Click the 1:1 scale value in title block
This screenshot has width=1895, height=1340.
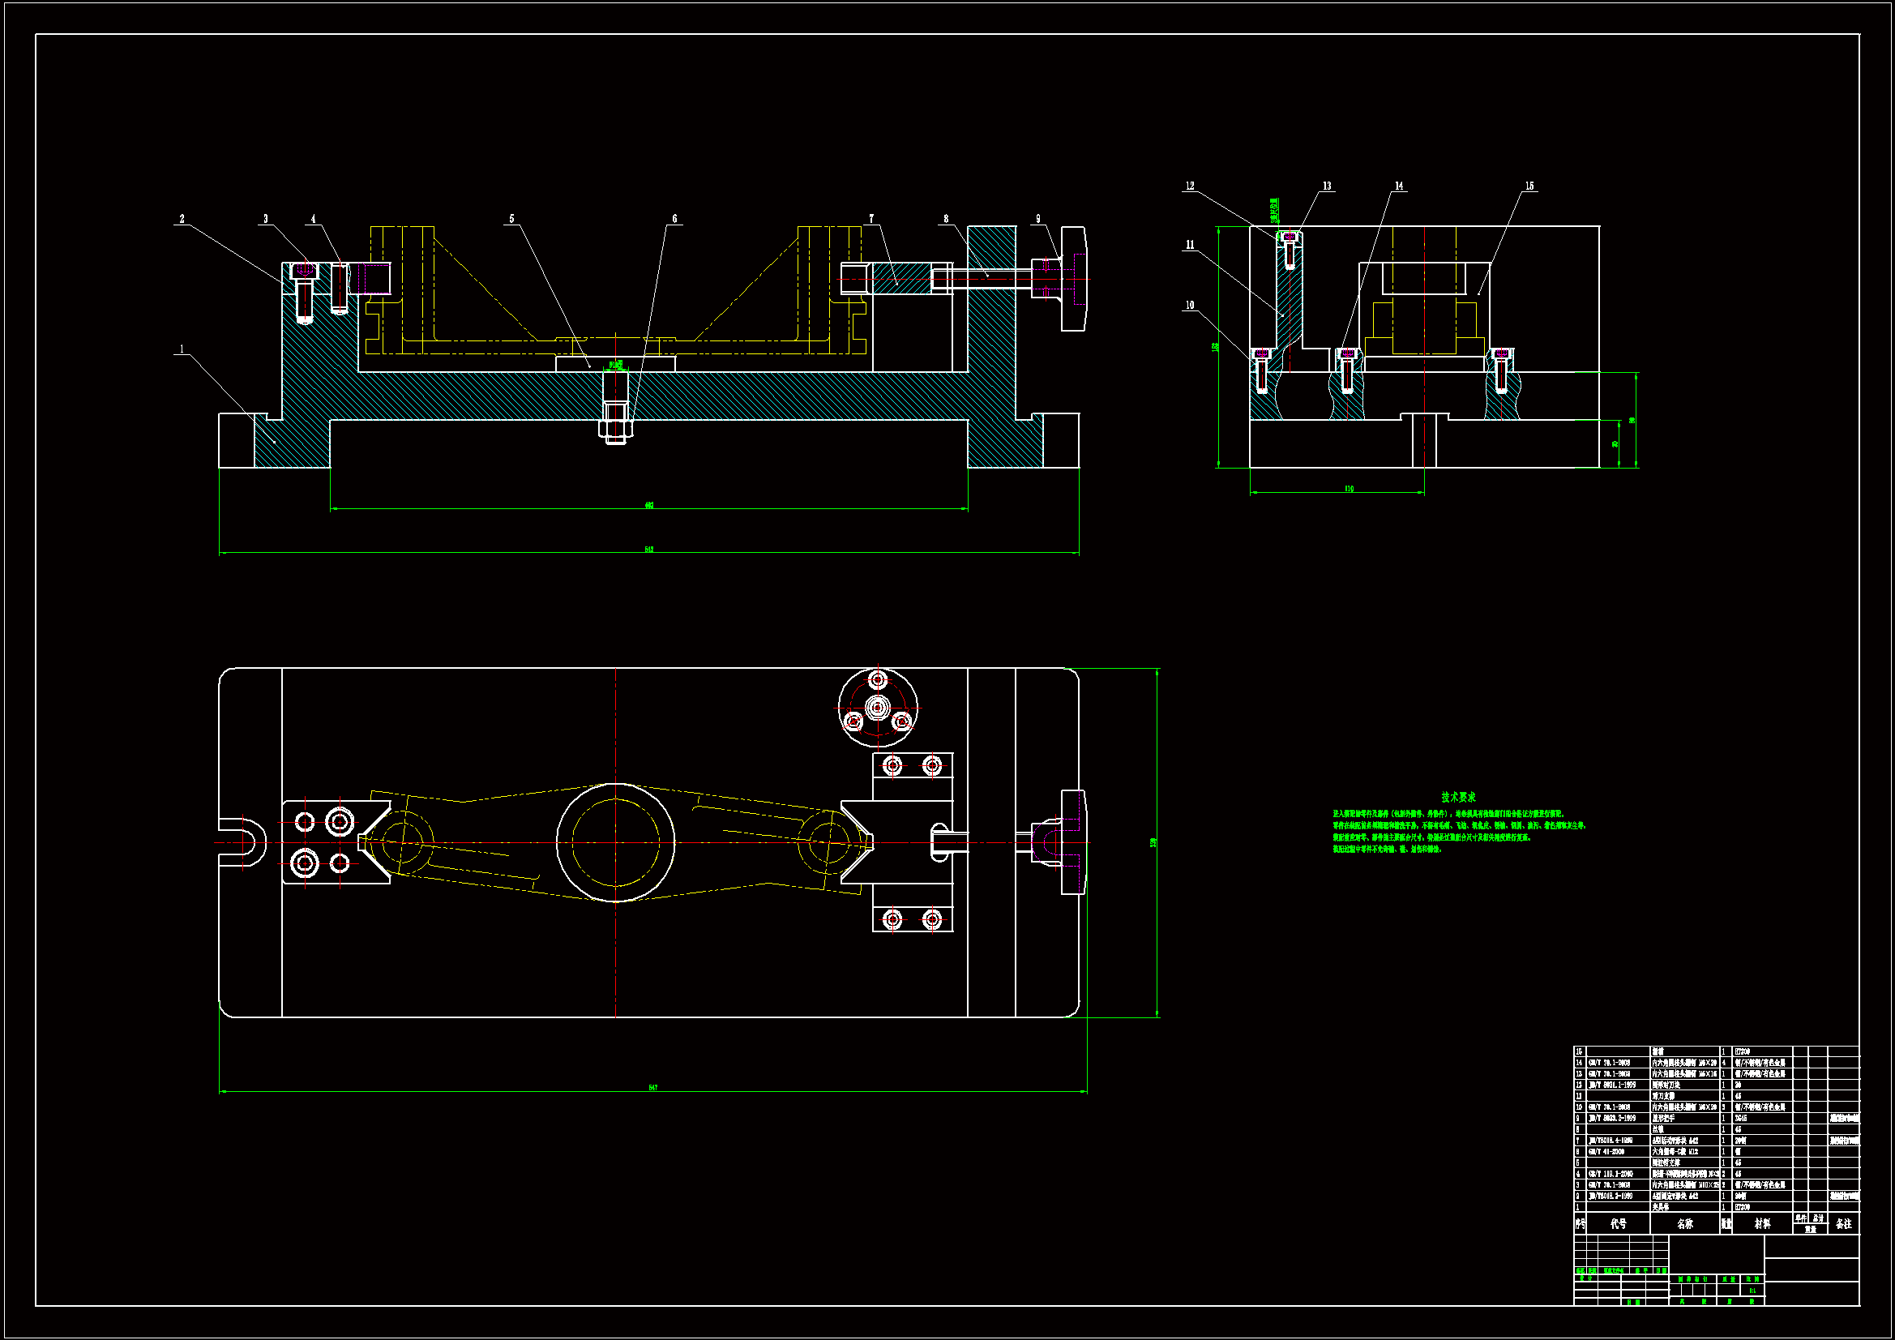(1752, 1291)
